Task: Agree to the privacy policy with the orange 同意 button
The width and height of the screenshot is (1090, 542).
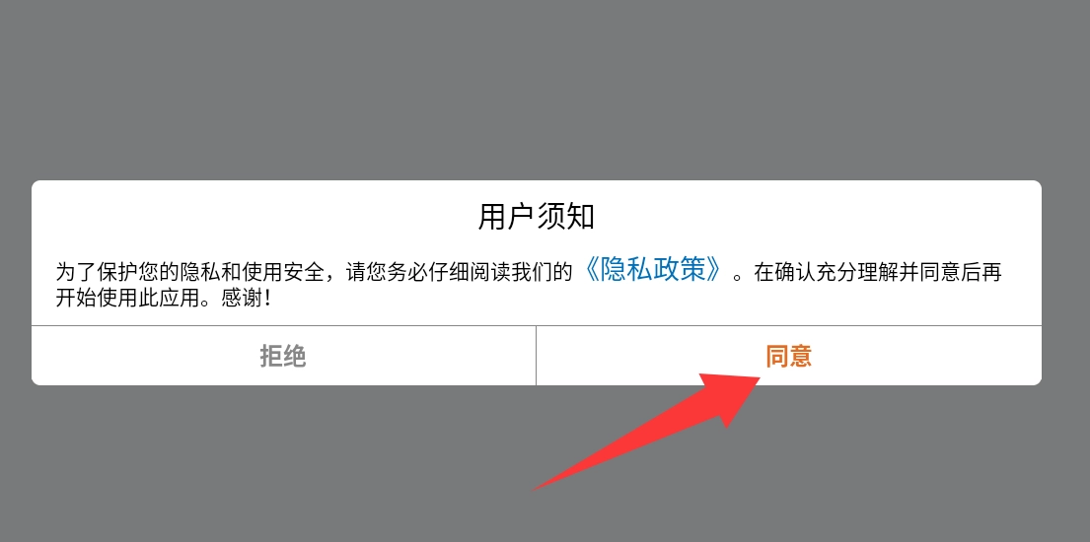Action: [788, 357]
